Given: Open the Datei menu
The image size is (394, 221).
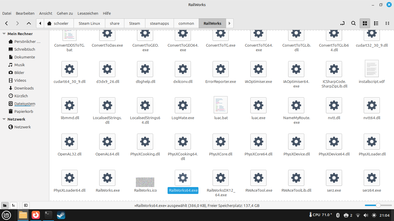Looking at the screenshot, I should tap(7, 13).
